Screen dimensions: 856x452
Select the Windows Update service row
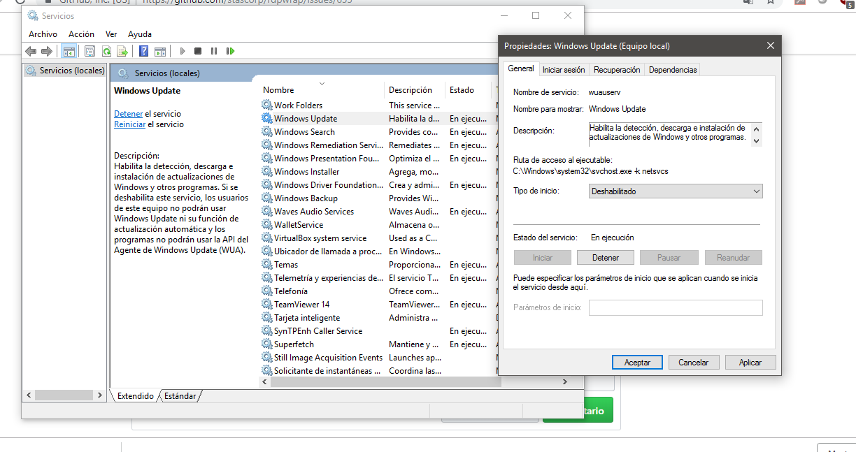[x=378, y=118]
